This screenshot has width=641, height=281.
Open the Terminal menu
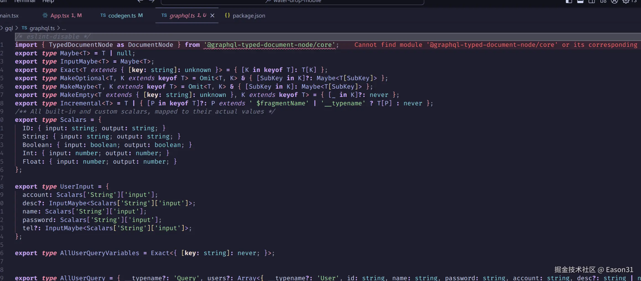(24, 1)
